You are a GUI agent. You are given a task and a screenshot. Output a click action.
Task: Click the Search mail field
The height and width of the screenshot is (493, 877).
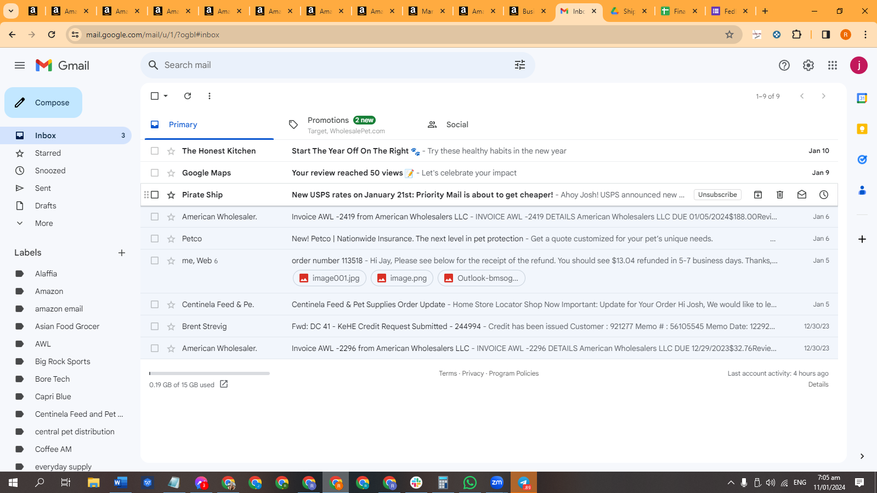tap(338, 65)
